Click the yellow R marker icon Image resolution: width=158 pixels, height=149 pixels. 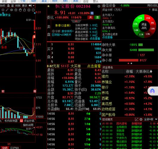[x=48, y=6]
